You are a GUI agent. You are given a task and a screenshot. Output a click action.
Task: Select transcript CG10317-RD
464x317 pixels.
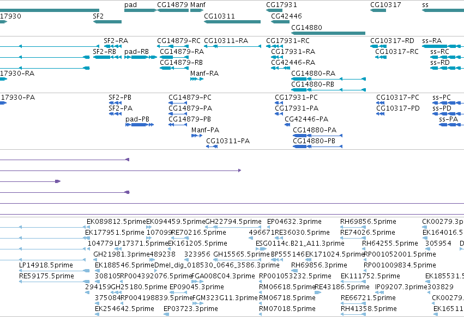tap(378, 46)
